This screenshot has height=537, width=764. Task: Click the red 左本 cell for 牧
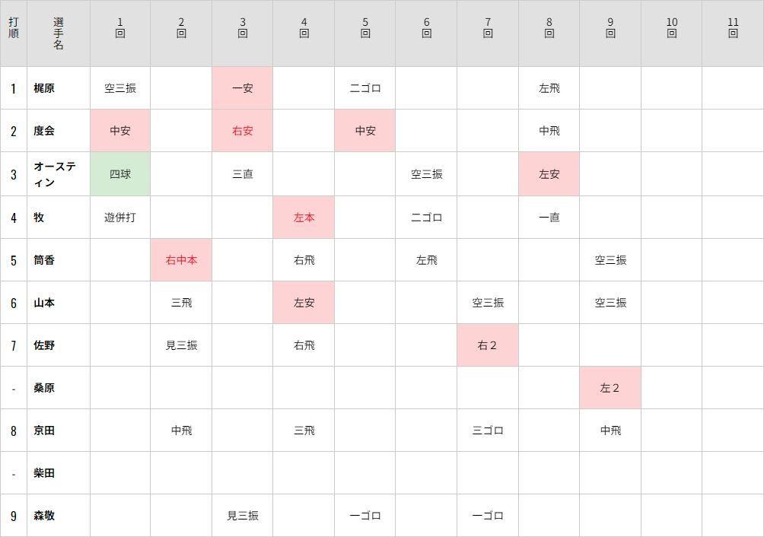(x=304, y=217)
